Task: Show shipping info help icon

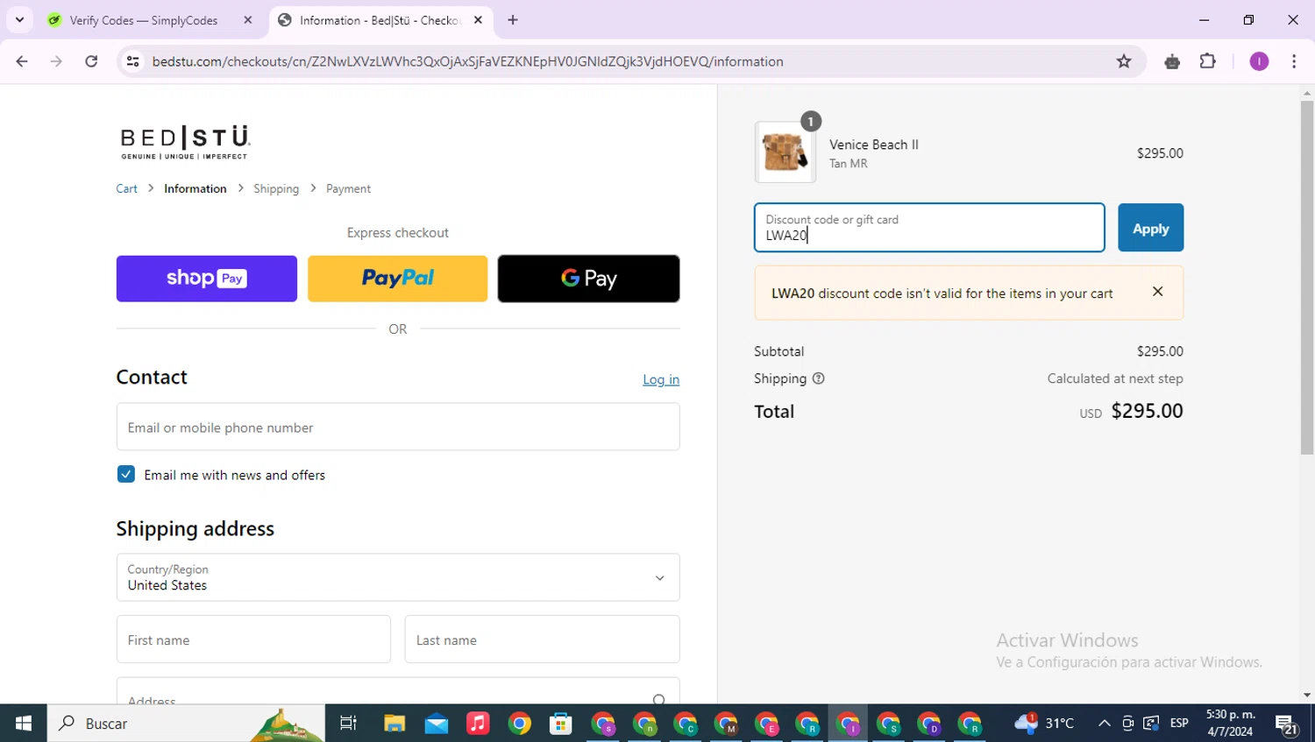Action: (818, 378)
